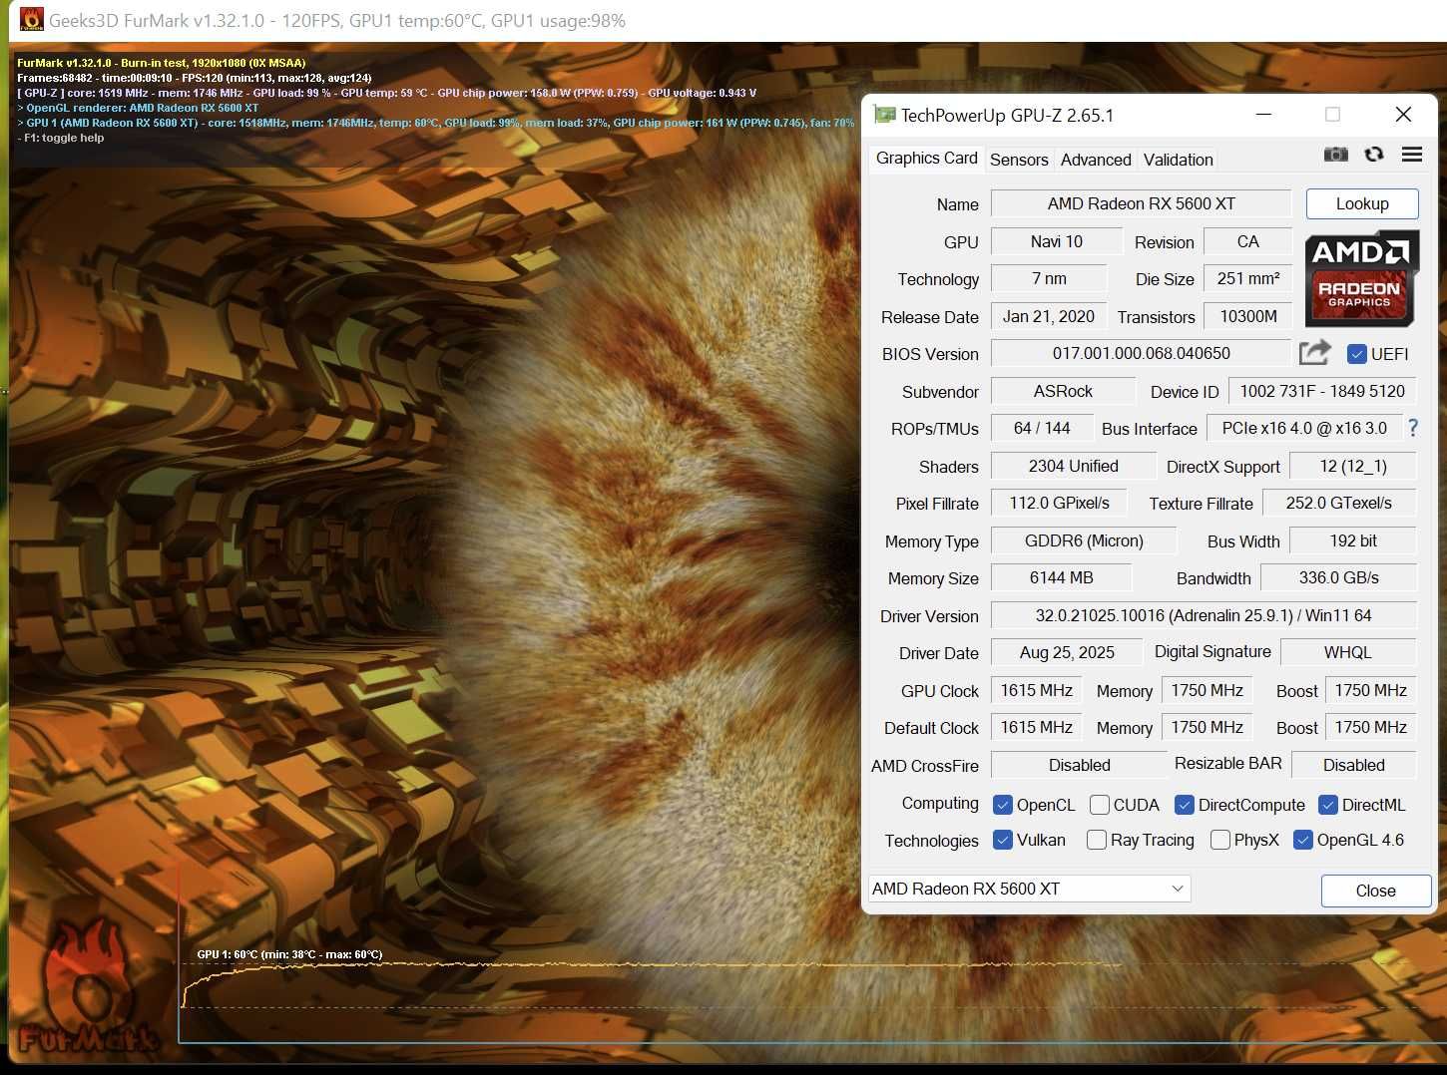
Task: Toggle the DirectML checkbox
Action: [1328, 805]
